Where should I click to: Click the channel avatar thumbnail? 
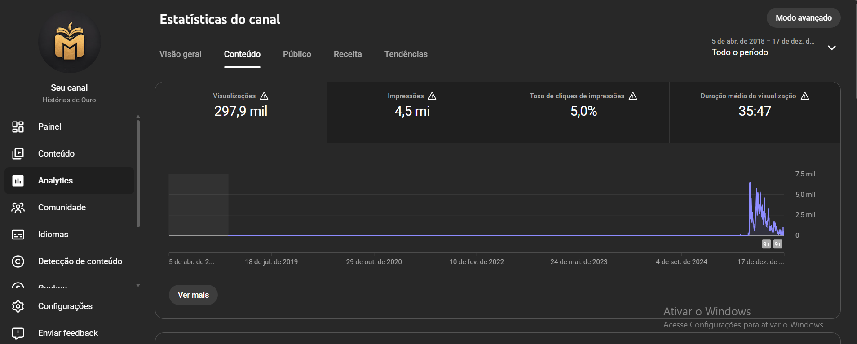click(x=70, y=42)
